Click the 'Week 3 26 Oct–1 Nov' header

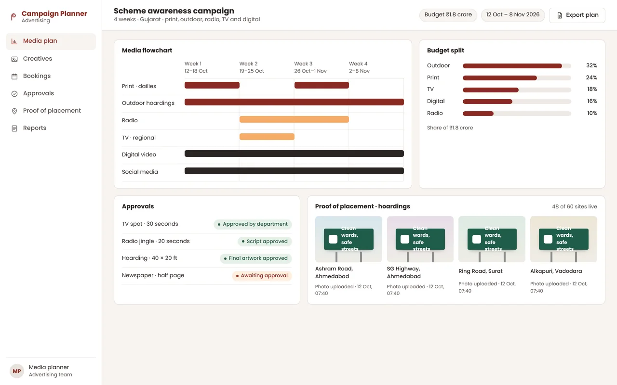click(310, 67)
